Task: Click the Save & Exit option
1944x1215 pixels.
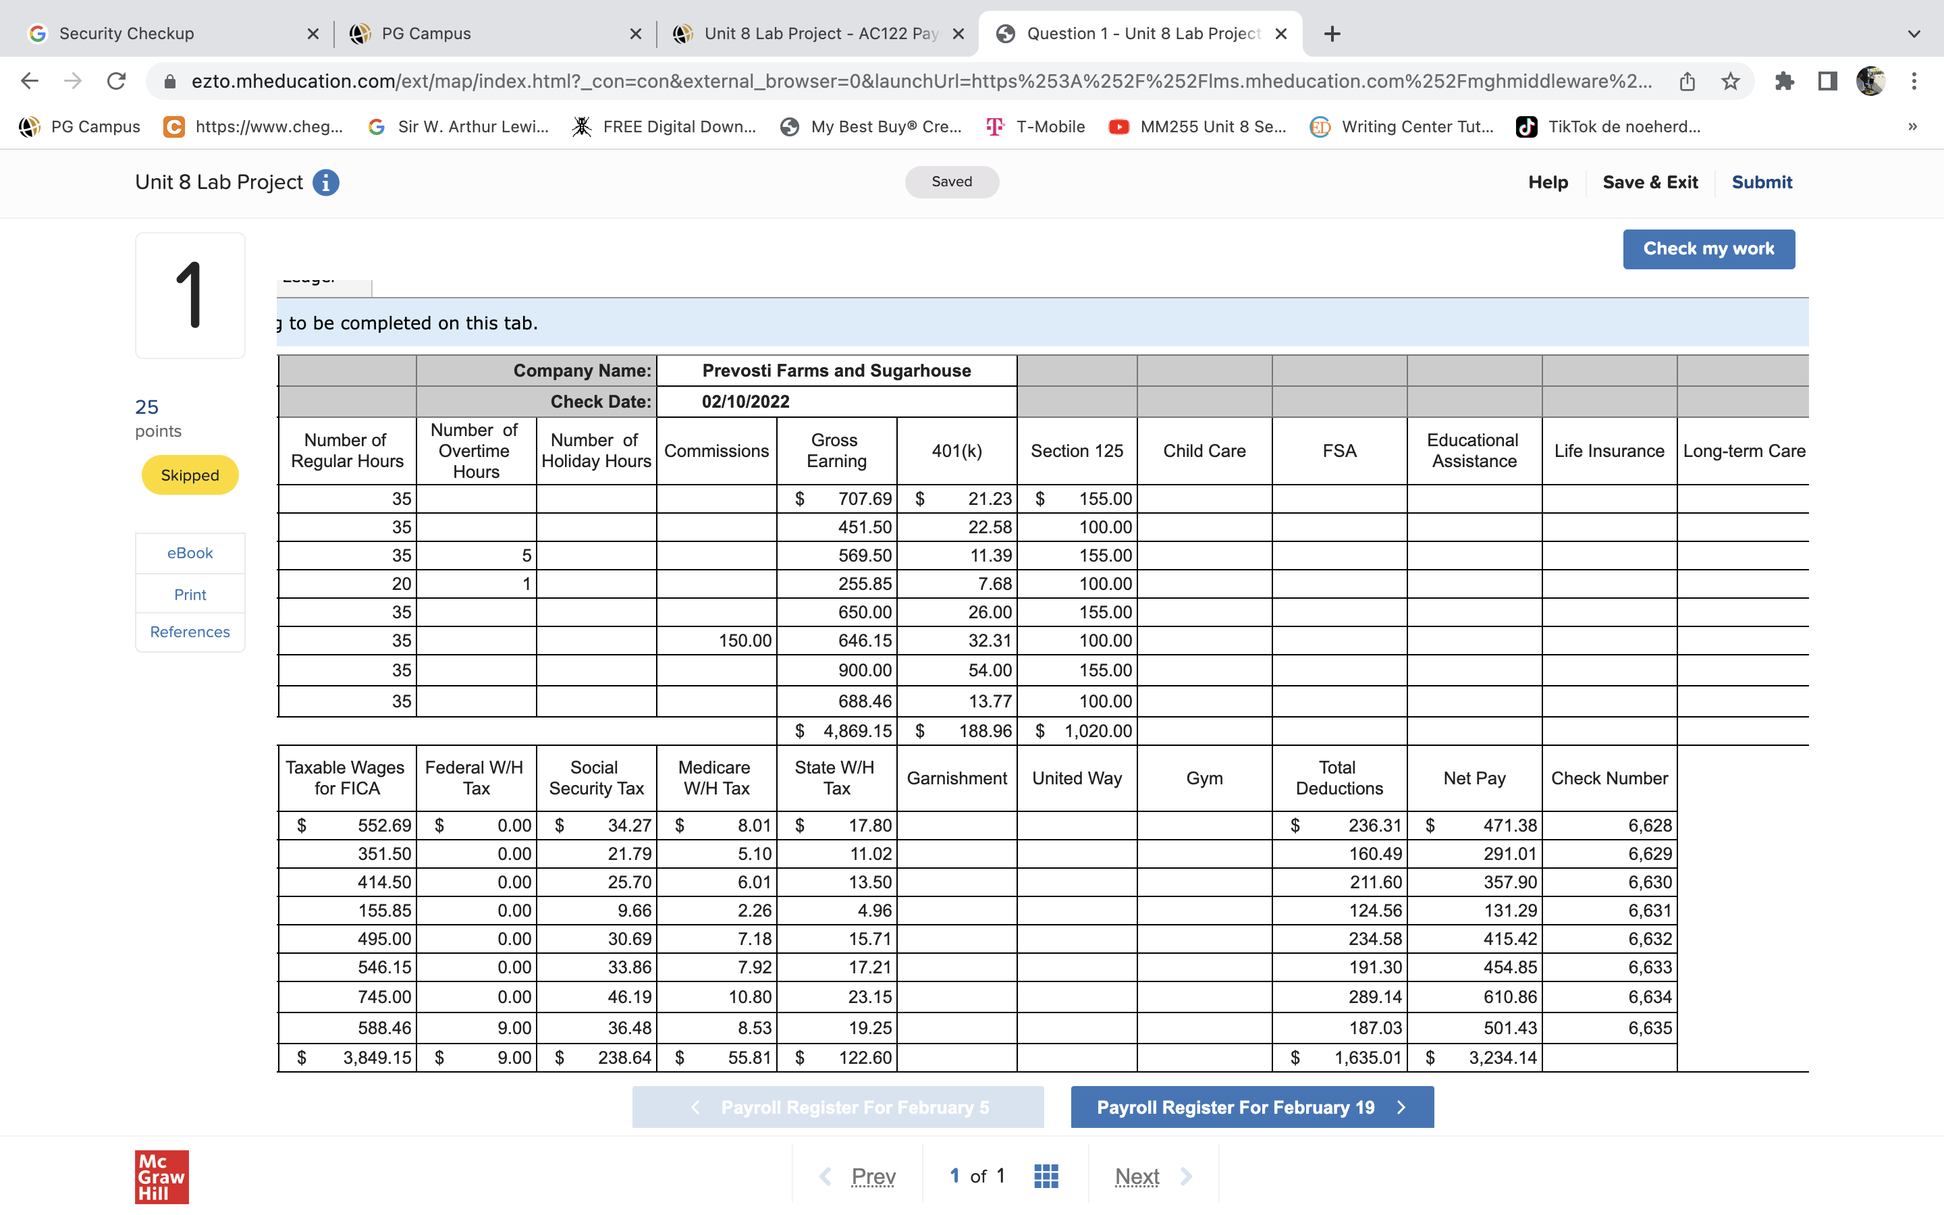Action: click(1650, 182)
